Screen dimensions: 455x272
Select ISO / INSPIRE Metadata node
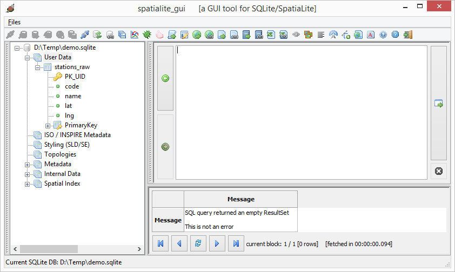pos(77,135)
